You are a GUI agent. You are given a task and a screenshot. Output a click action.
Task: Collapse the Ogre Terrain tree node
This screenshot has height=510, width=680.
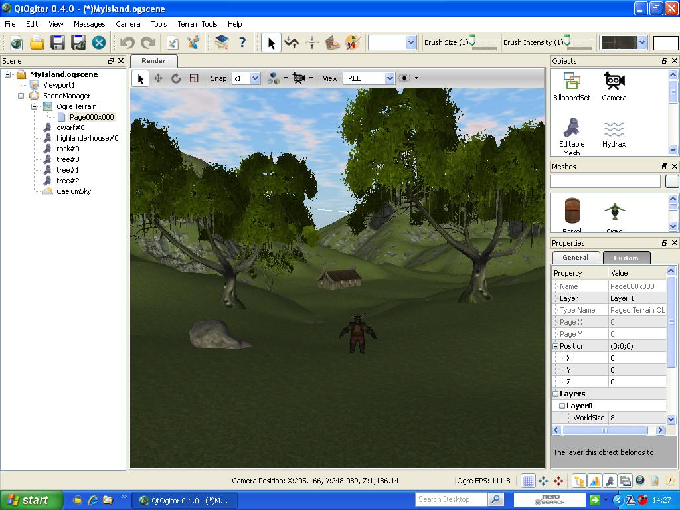tap(35, 106)
